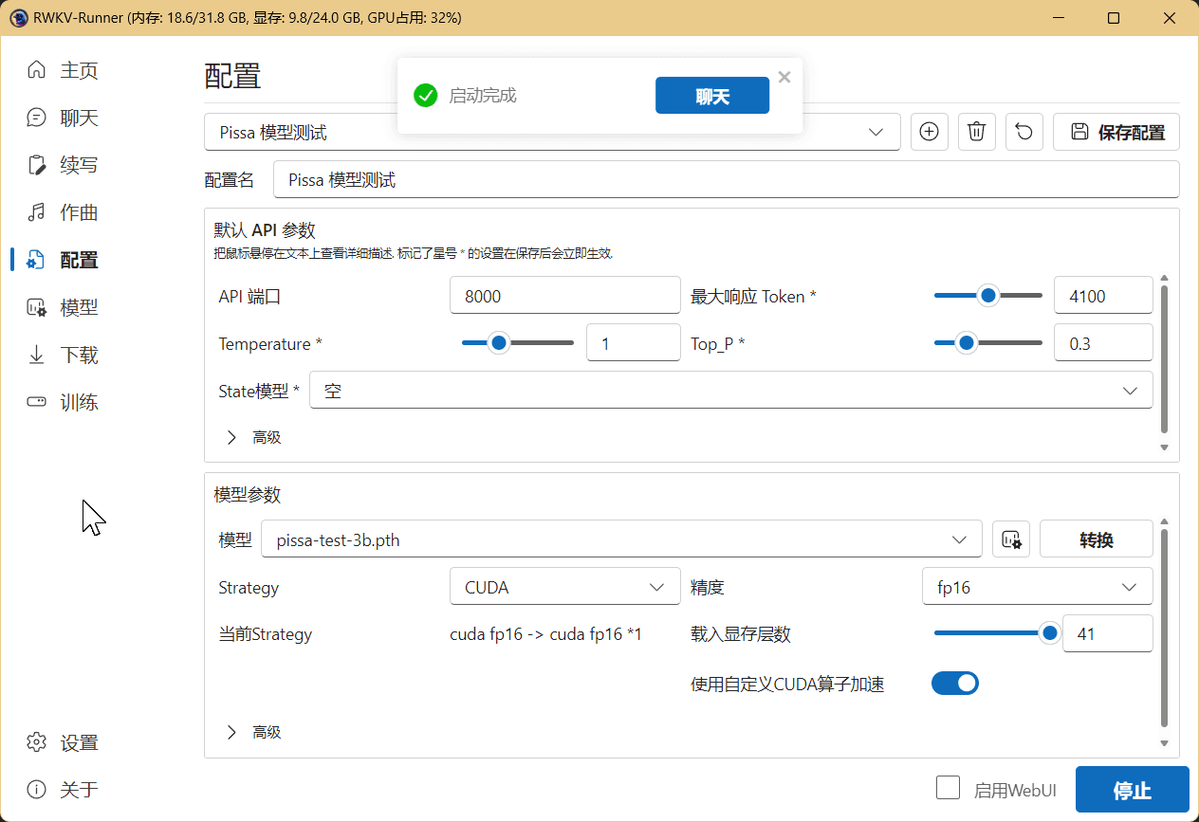Open the Strategy CUDA dropdown
Image resolution: width=1199 pixels, height=822 pixels.
[x=564, y=587]
